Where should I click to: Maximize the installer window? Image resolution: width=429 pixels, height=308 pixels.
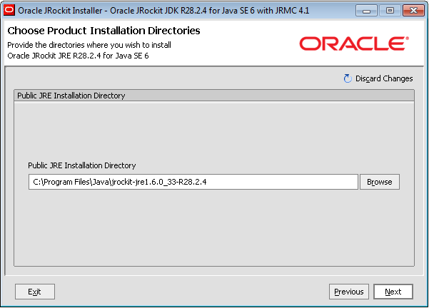point(390,11)
